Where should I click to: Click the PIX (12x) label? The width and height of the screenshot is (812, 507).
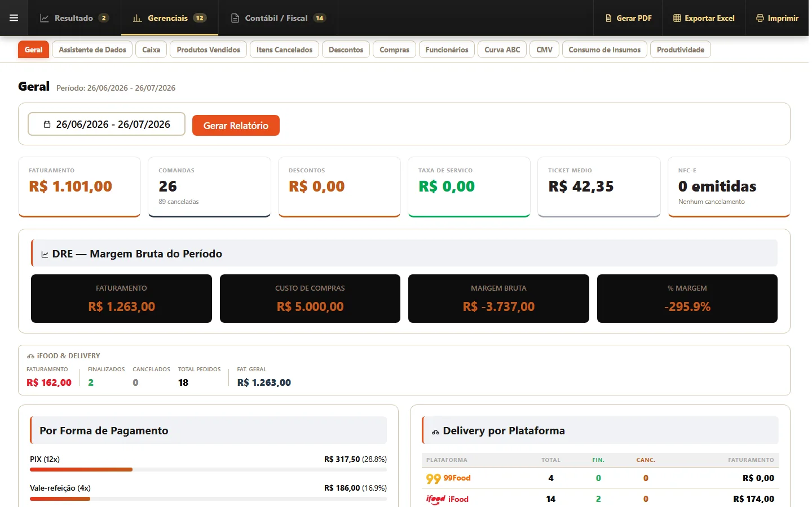(x=45, y=459)
